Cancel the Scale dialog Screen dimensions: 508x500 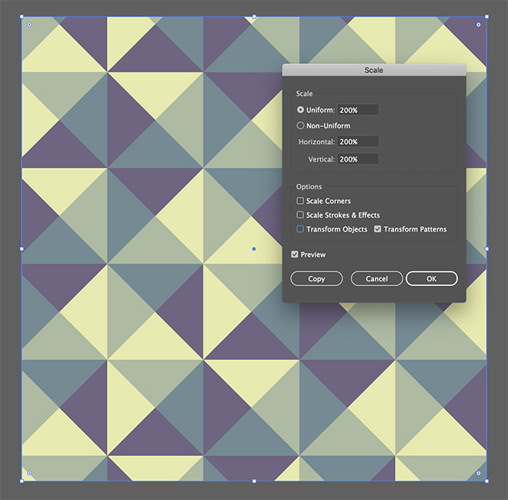click(376, 278)
